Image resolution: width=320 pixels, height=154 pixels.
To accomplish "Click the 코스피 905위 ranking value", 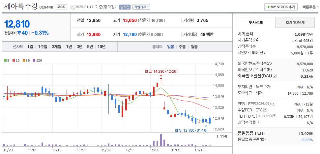I will tap(302, 40).
